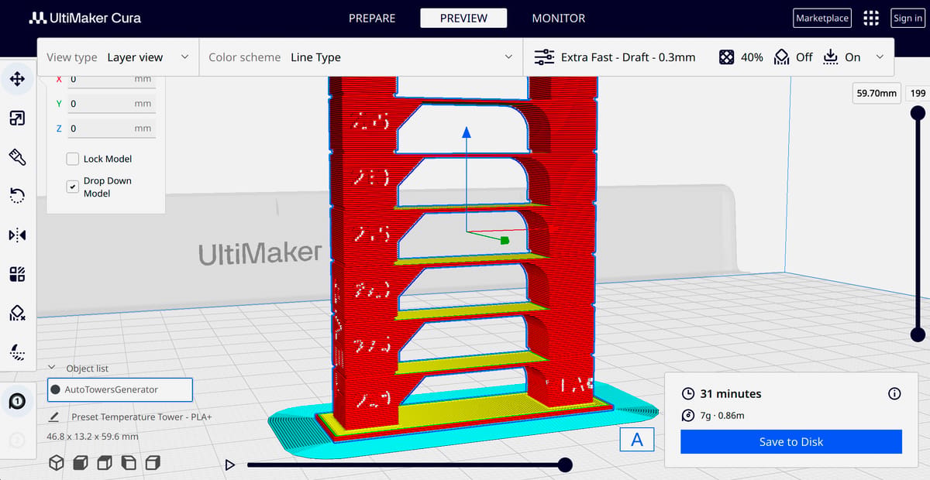Expand the print settings panel chevron

click(x=880, y=57)
